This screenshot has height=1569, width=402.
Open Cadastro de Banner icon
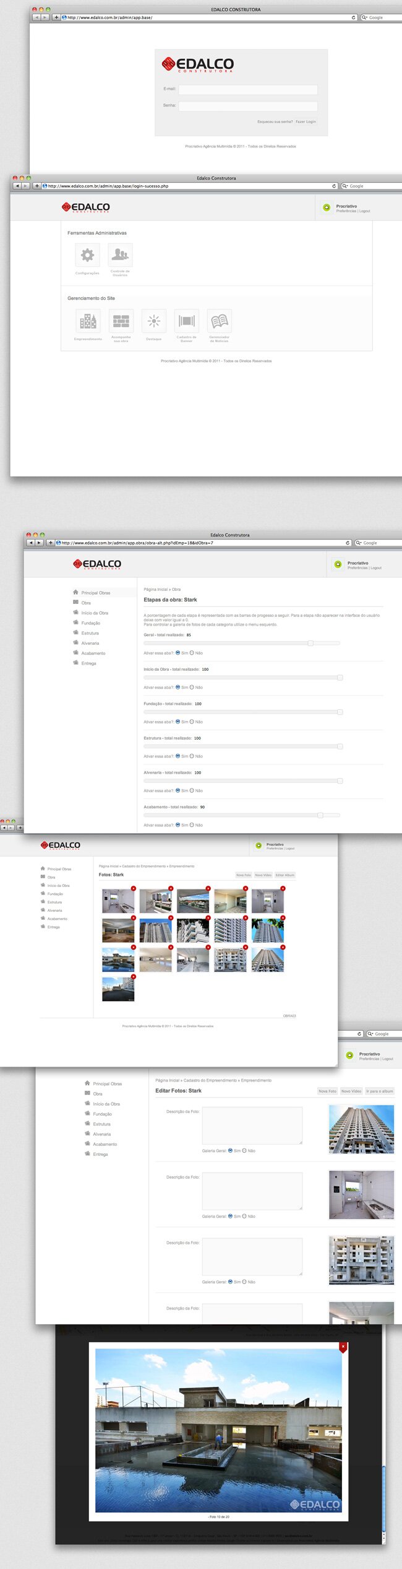[186, 321]
